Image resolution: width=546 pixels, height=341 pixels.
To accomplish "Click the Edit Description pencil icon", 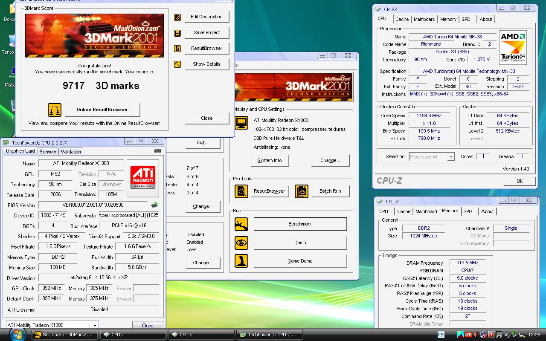I will pos(177,17).
